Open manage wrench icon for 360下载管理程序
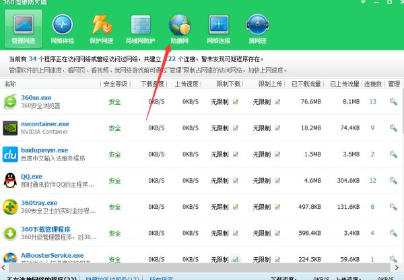Screen dimensions: 404x280 pos(393,233)
